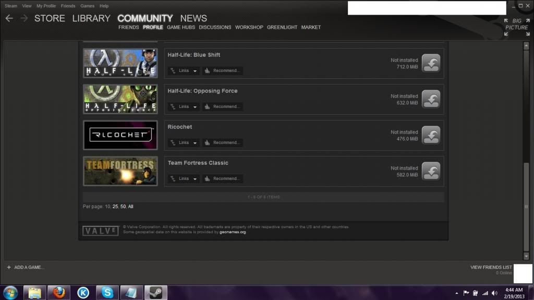Open volume control in system tray
This screenshot has height=300, width=534.
494,293
